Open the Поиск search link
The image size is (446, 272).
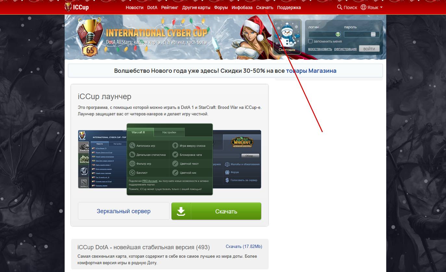(x=350, y=7)
